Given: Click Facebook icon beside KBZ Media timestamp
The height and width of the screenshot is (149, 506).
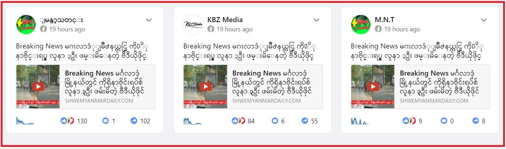Looking at the screenshot, I should 211,29.
